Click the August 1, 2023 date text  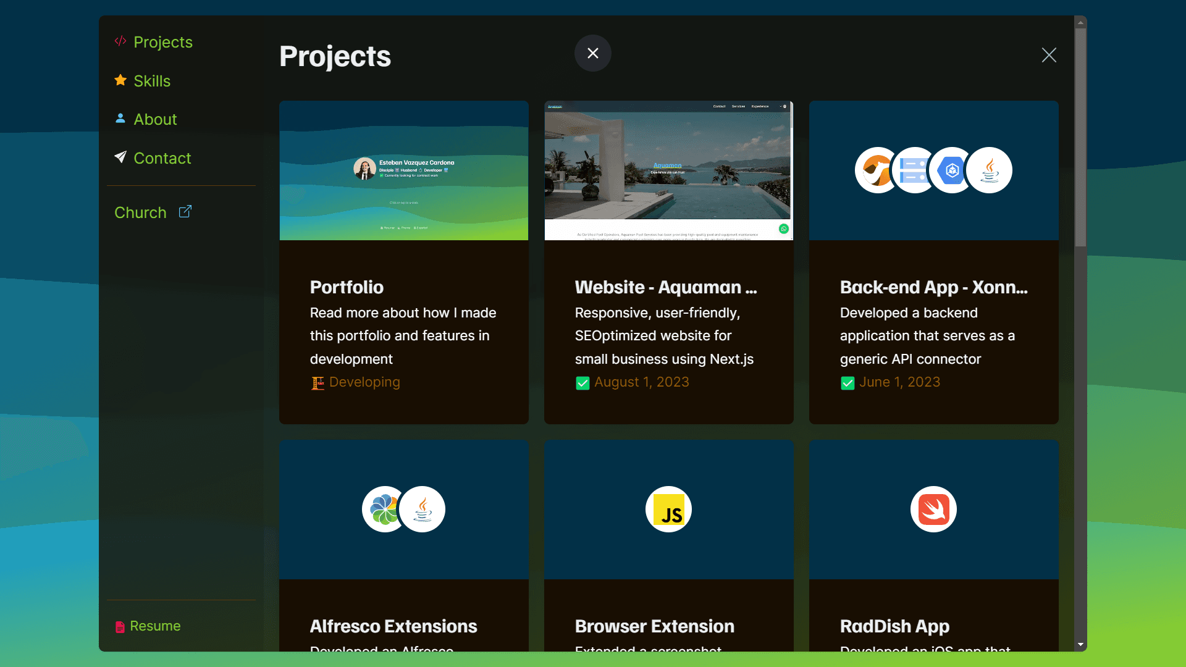[641, 382]
